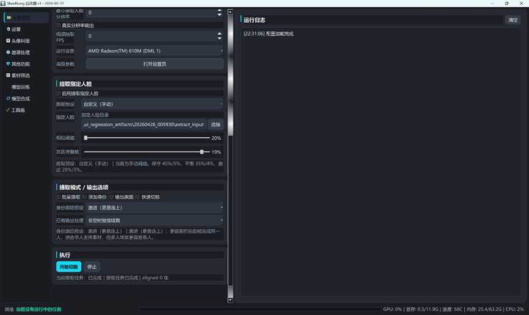The height and width of the screenshot is (315, 529).
Task: Tick the 快速切脸 checkbox
Action: pos(138,197)
